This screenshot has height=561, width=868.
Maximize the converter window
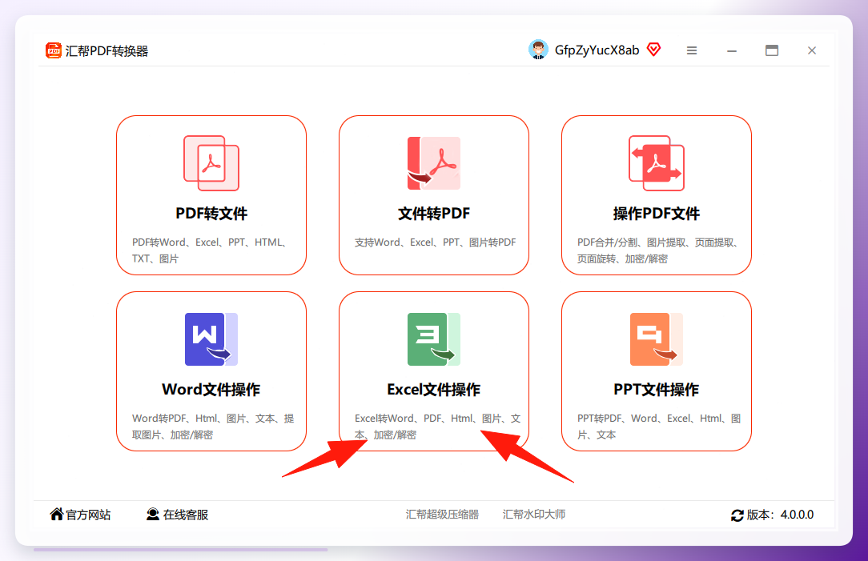pyautogui.click(x=772, y=50)
